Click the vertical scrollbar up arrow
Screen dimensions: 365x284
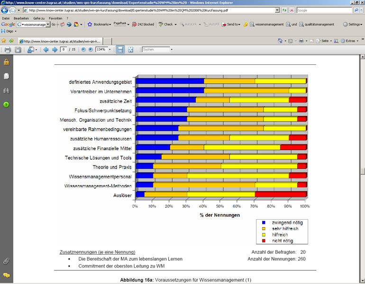tap(363, 56)
